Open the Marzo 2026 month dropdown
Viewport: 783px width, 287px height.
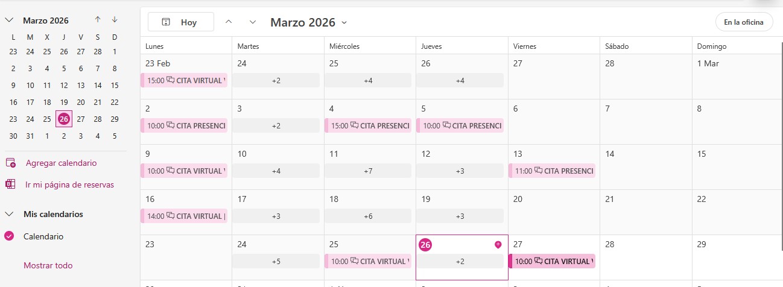click(x=344, y=22)
